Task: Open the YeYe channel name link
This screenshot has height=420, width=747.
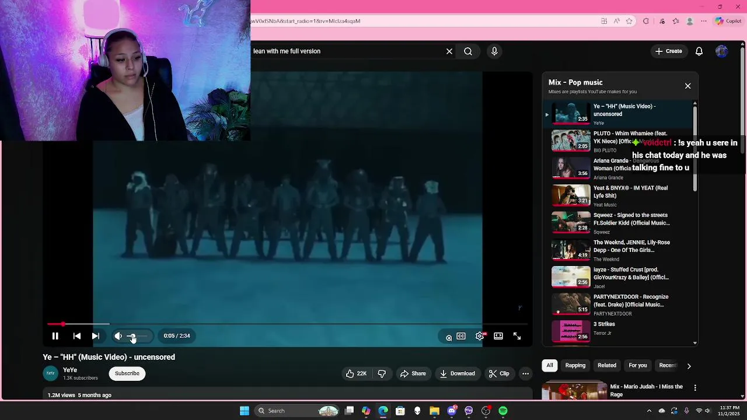Action: (70, 370)
